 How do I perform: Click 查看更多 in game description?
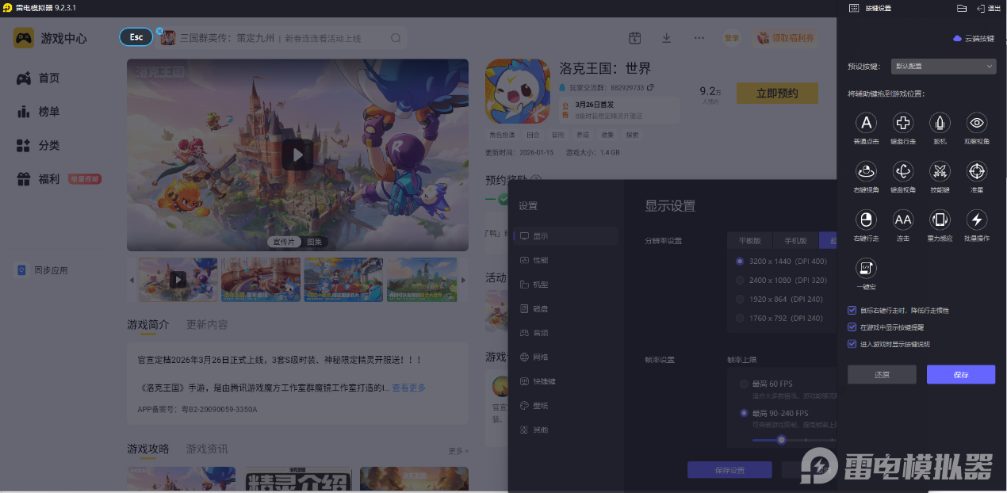coord(408,388)
